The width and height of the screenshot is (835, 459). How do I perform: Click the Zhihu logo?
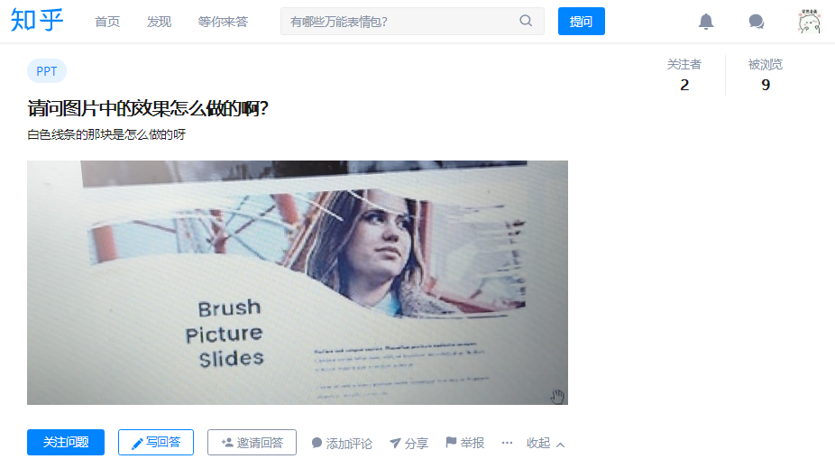37,21
